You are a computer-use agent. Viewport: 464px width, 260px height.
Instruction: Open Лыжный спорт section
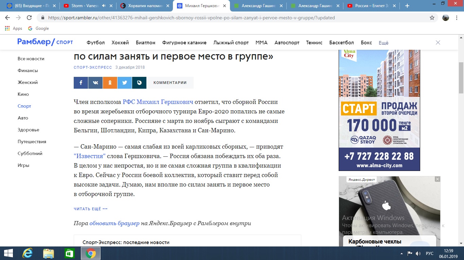pos(231,43)
